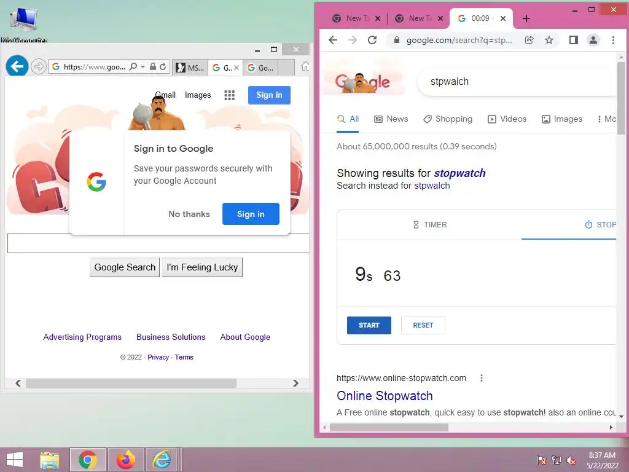
Task: Search instead for stpwalch link
Action: tap(432, 186)
